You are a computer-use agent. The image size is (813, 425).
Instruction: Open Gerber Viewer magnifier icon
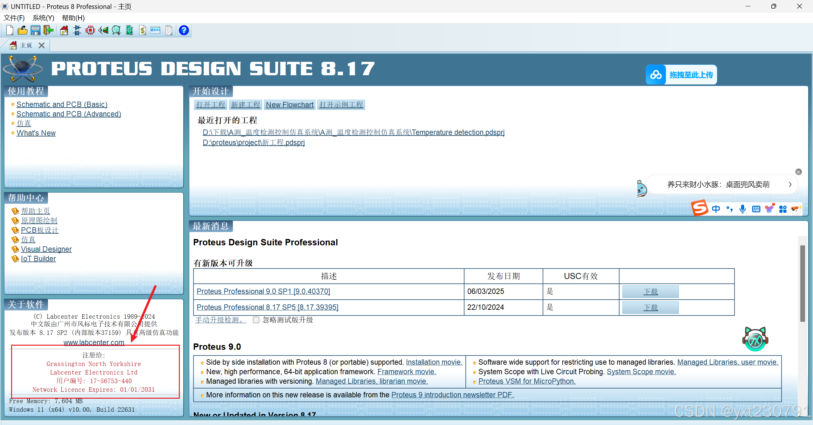pyautogui.click(x=116, y=30)
